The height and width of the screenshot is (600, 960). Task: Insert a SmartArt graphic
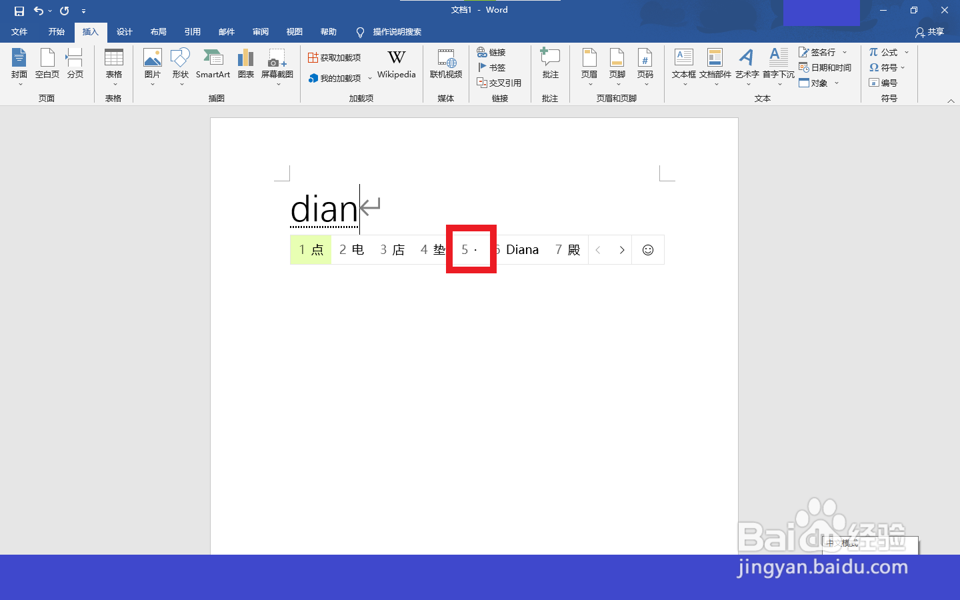[213, 65]
